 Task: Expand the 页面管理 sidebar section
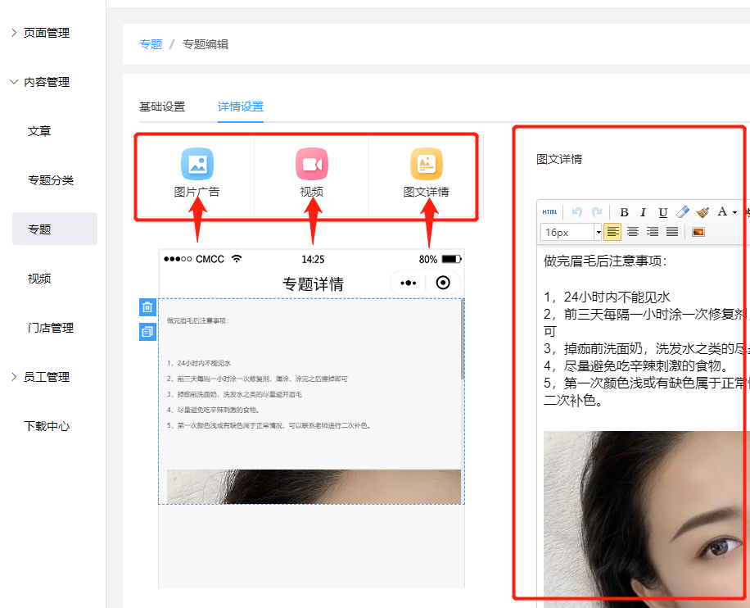46,33
